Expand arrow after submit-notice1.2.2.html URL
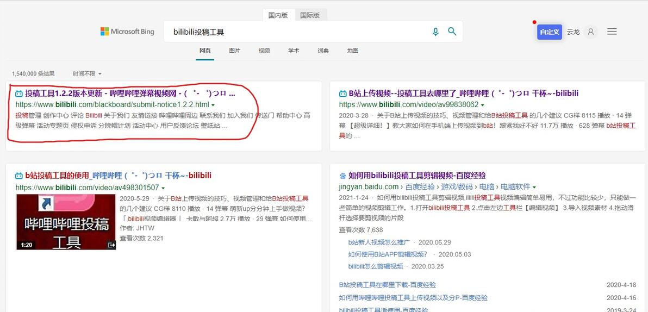The image size is (648, 312). click(213, 105)
